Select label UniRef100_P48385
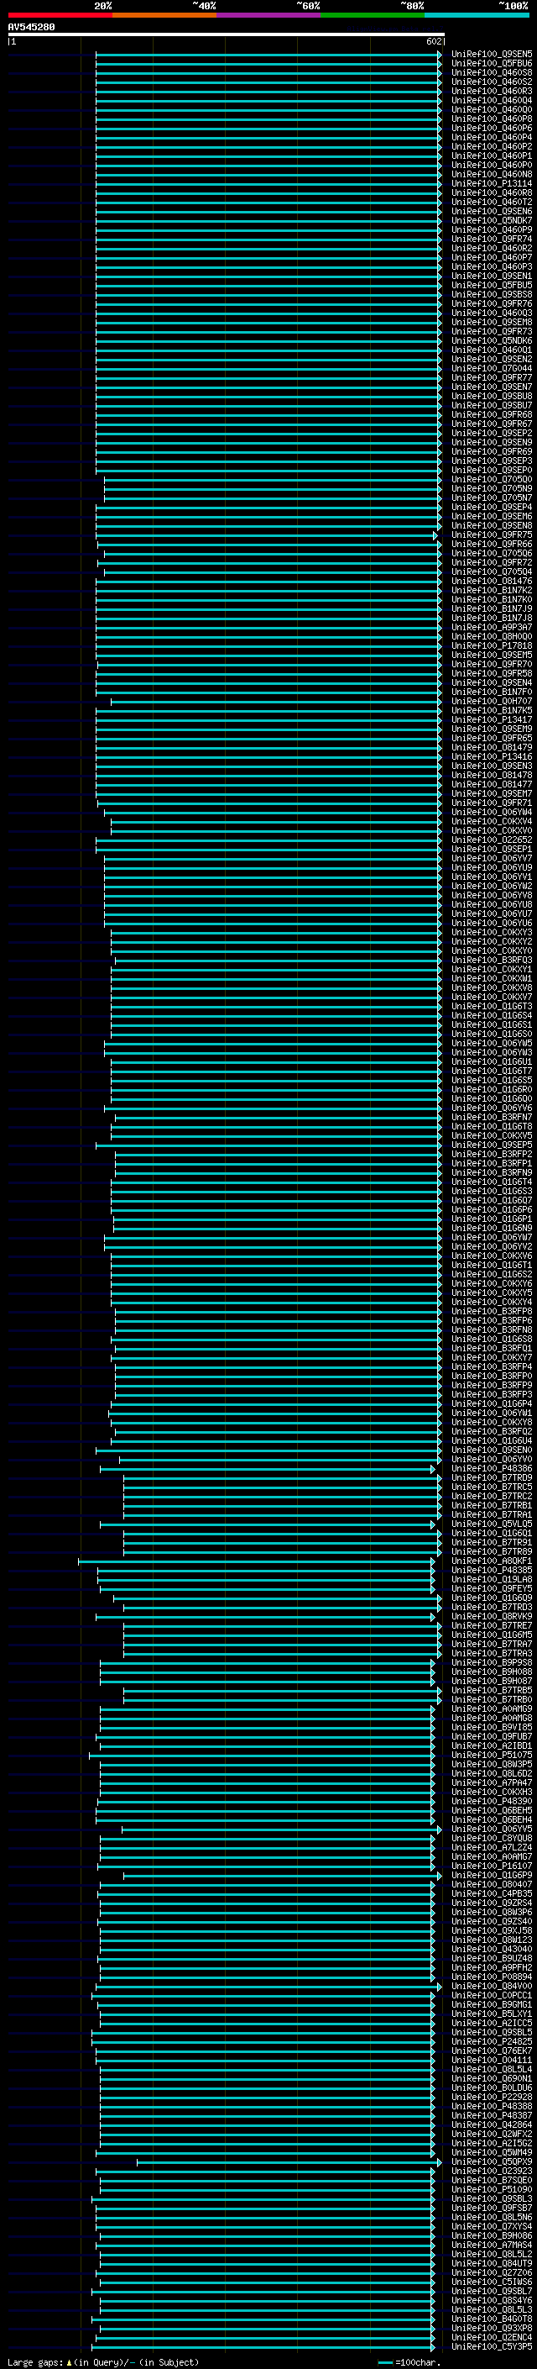 (x=491, y=1569)
